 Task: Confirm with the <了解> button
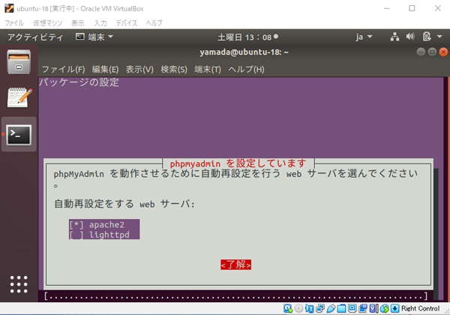coord(236,265)
